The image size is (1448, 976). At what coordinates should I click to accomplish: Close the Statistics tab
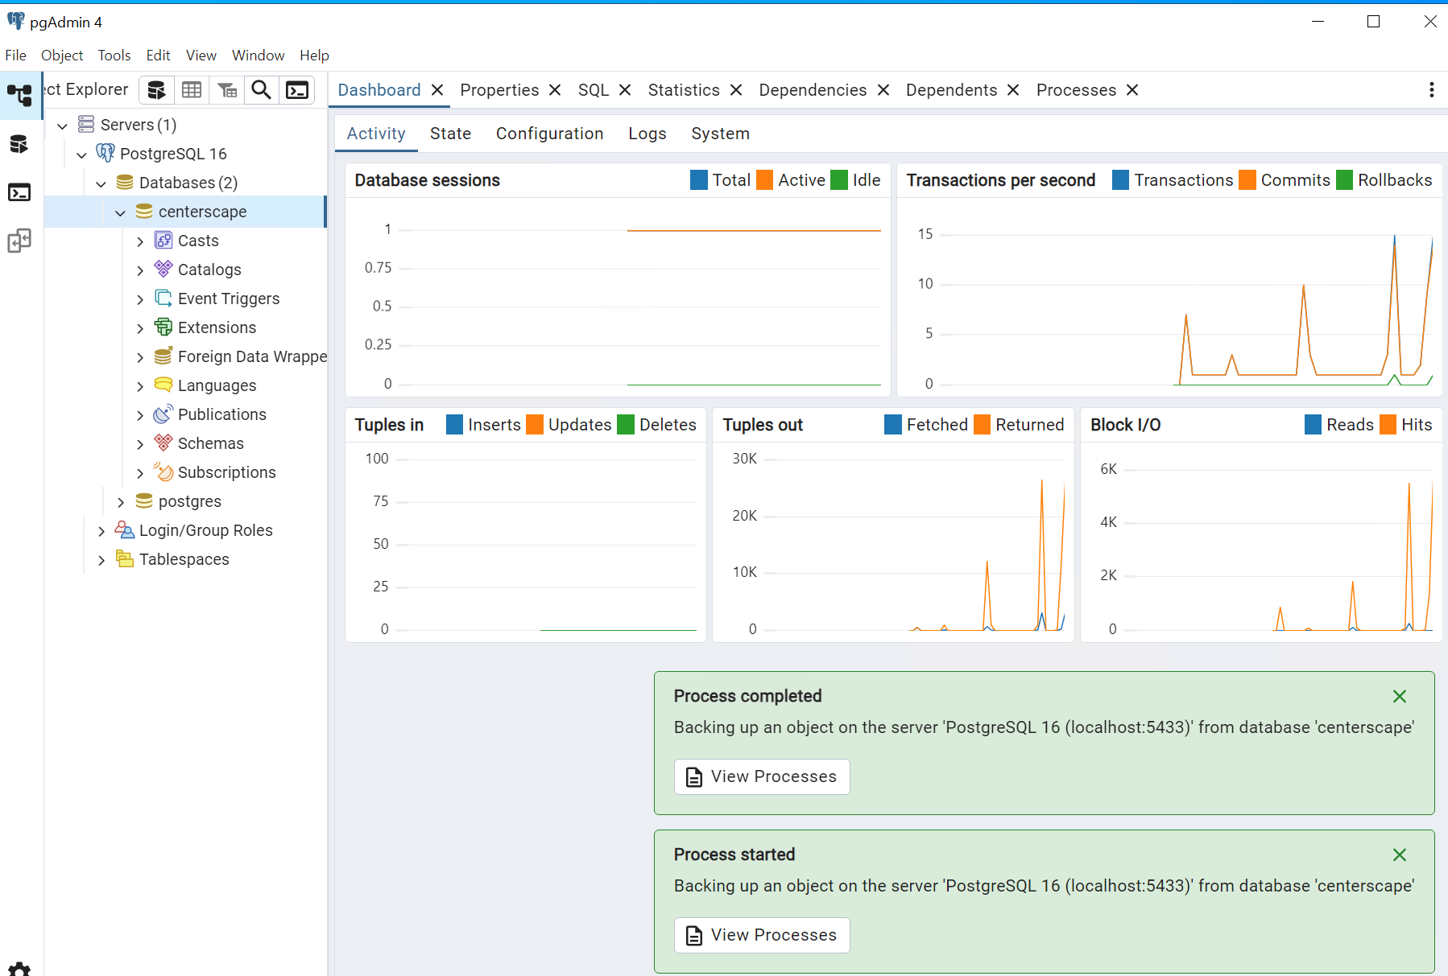pos(735,90)
